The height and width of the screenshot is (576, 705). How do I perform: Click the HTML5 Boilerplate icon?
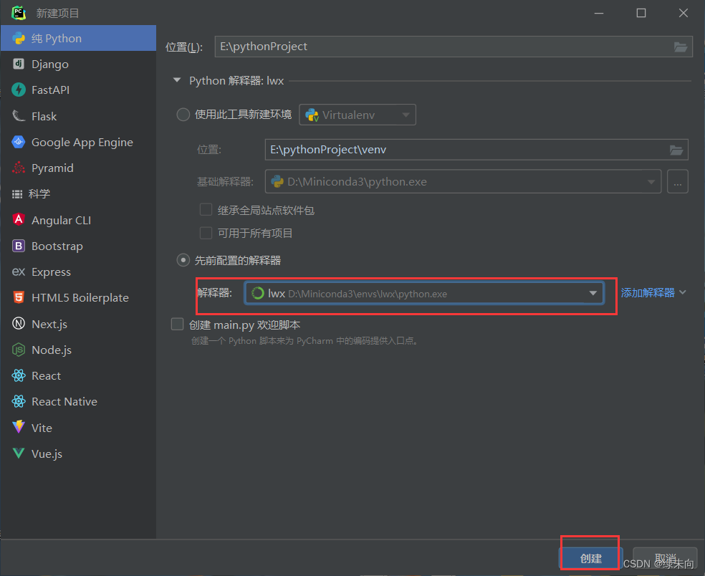(x=19, y=297)
